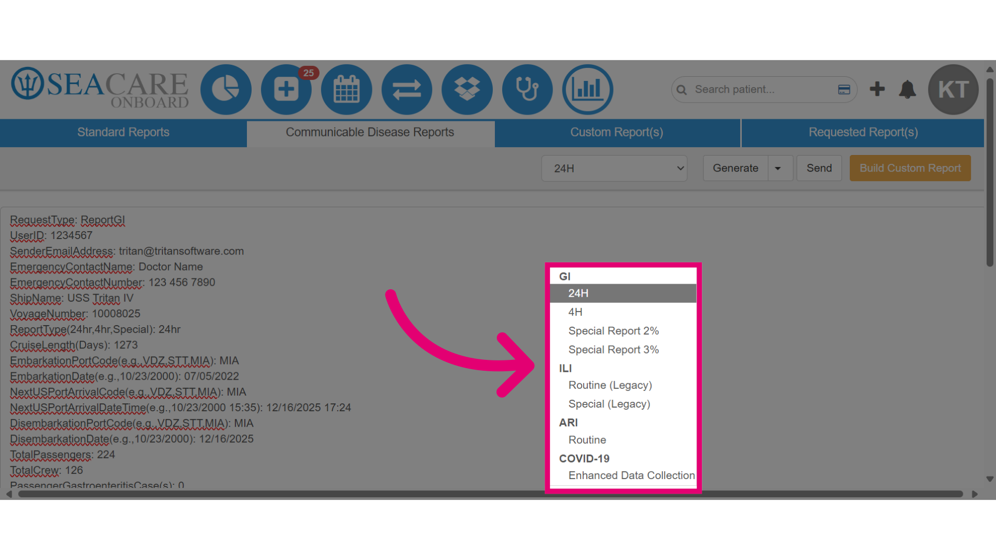
Task: Click the Send button
Action: [x=819, y=169]
